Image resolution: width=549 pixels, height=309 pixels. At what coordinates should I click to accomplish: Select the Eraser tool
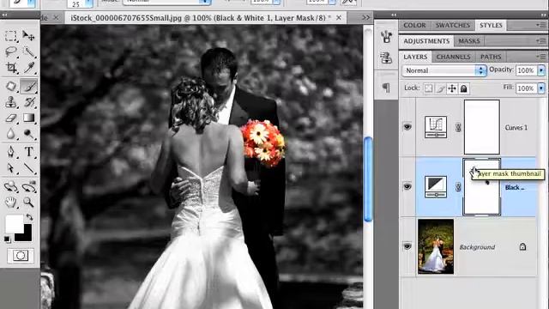click(10, 118)
